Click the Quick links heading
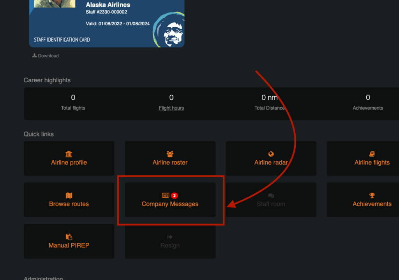This screenshot has width=399, height=280. [39, 134]
